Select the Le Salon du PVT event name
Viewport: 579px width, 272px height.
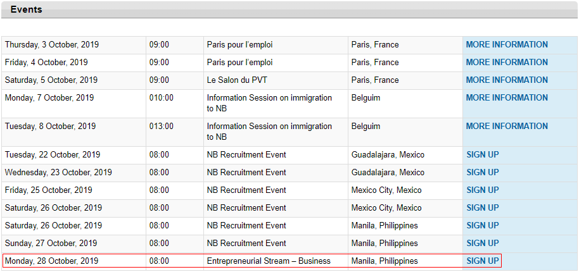pyautogui.click(x=245, y=80)
